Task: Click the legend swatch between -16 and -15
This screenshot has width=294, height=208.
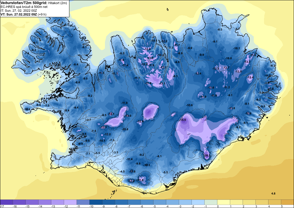Action: point(19,202)
